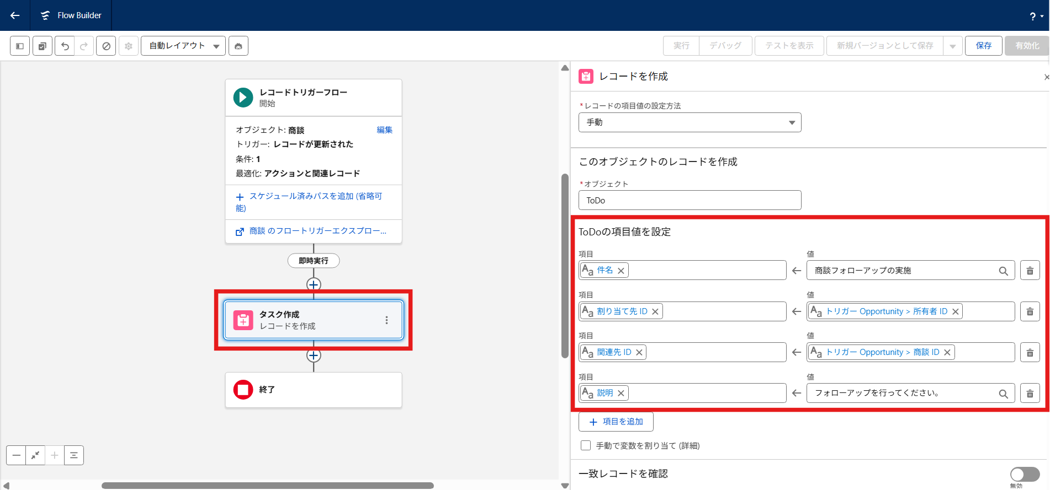Click the 有効化 activate button
Image resolution: width=1050 pixels, height=490 pixels.
pos(1027,46)
